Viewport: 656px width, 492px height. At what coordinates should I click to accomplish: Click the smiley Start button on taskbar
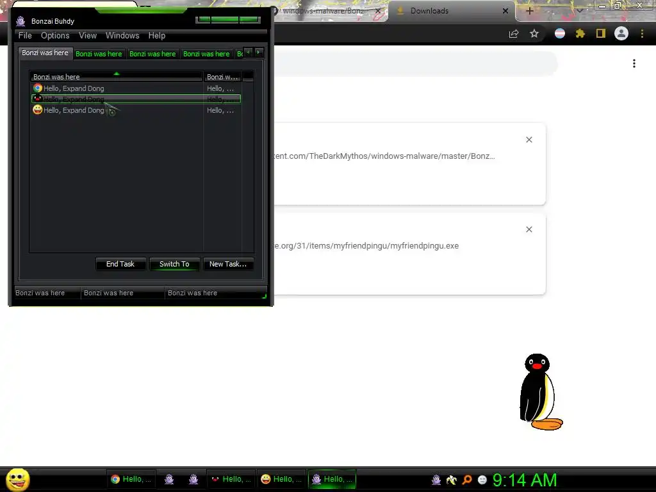pos(17,479)
